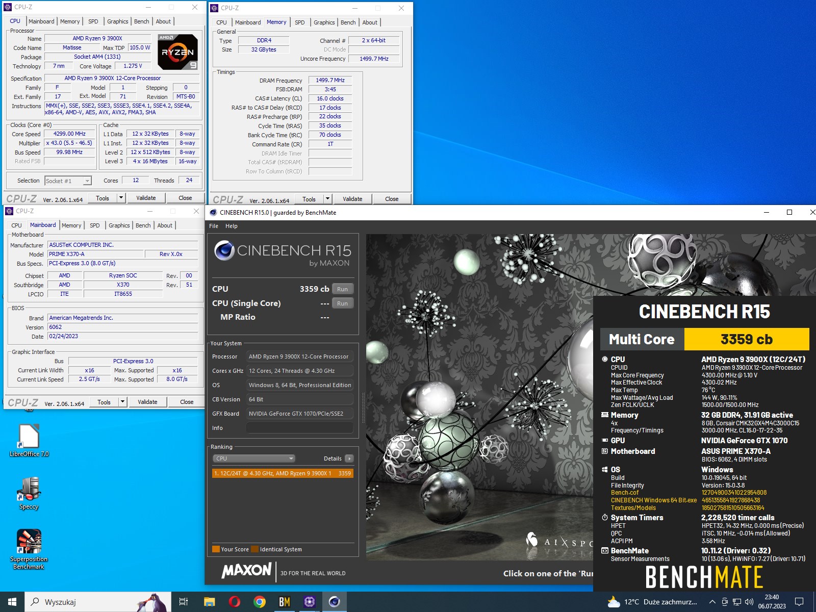Click Tools button in Mainboard window
816x612 pixels.
tap(104, 402)
